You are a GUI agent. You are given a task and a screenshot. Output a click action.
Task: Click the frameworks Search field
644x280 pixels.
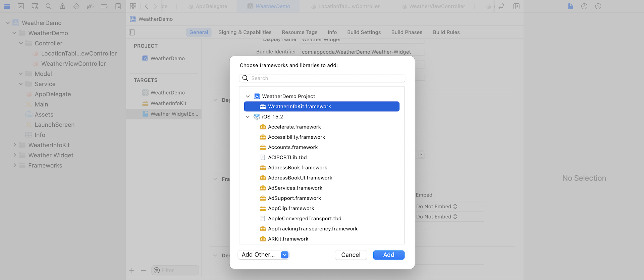coord(322,78)
